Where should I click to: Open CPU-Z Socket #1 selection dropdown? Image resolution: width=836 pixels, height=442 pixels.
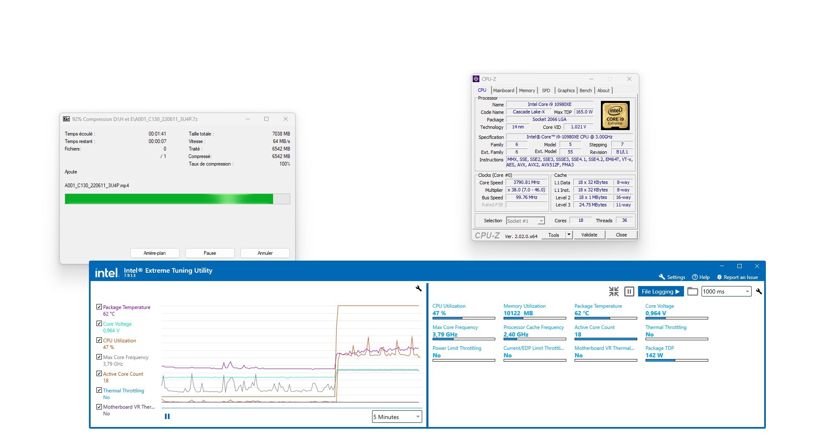point(525,221)
